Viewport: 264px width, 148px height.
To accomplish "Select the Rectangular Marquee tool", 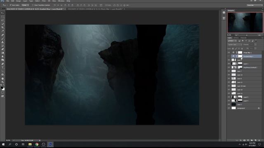I will [2, 16].
